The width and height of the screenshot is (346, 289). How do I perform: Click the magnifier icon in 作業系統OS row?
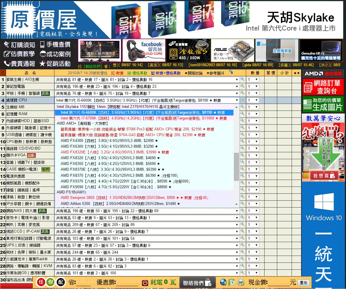tap(242, 273)
